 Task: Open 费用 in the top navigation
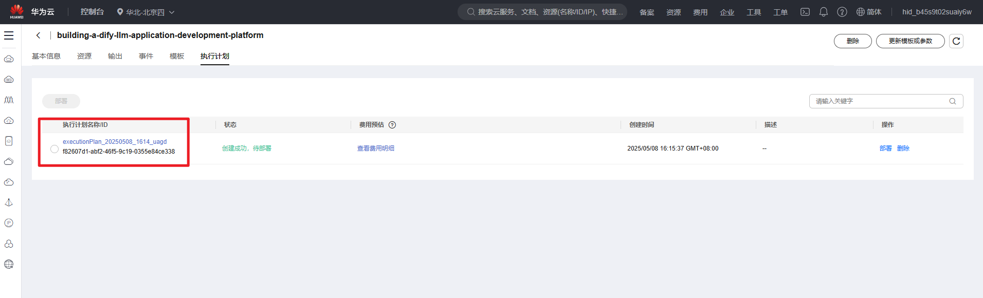(700, 12)
